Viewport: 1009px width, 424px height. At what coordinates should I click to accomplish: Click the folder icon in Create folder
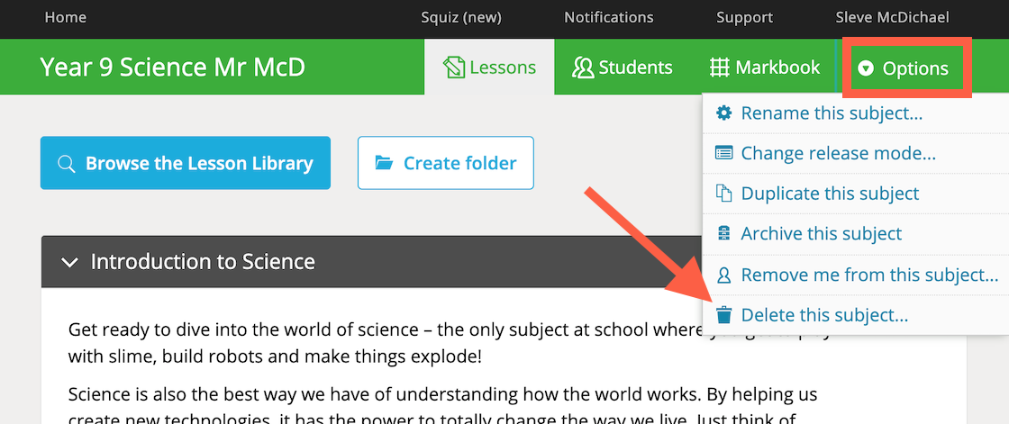click(384, 163)
